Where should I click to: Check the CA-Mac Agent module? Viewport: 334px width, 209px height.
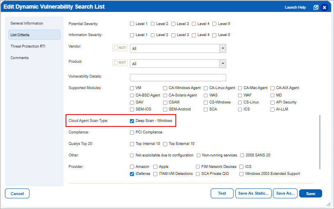point(240,88)
